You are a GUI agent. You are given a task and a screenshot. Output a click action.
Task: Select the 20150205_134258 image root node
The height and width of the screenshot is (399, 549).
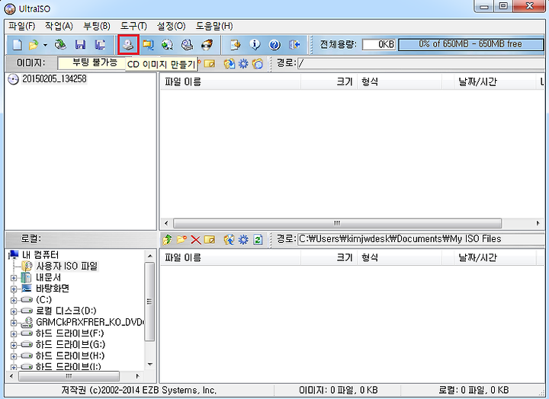tap(54, 79)
